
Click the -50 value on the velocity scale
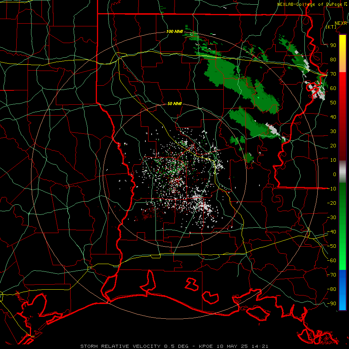[332, 246]
